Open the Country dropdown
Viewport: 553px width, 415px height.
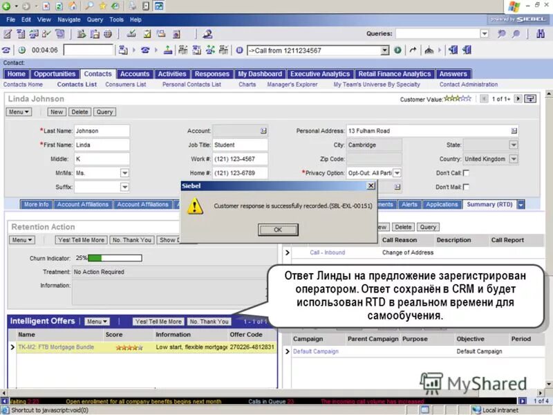point(514,159)
